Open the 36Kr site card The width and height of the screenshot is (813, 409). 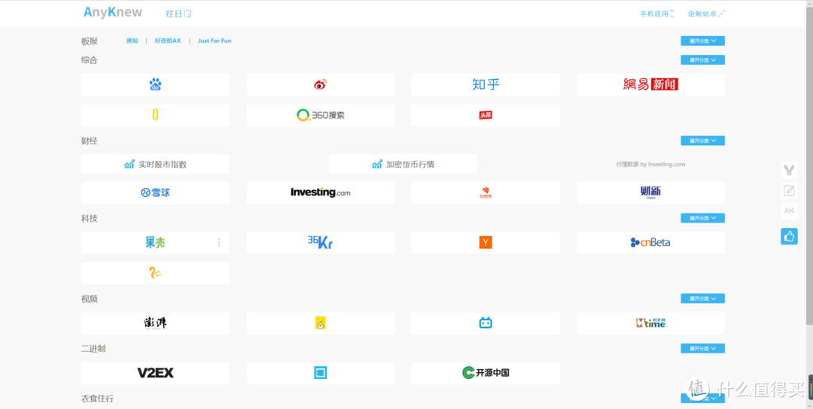321,242
